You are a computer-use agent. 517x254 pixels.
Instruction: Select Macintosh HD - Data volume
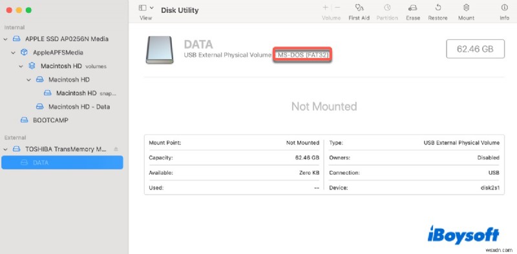tap(79, 106)
